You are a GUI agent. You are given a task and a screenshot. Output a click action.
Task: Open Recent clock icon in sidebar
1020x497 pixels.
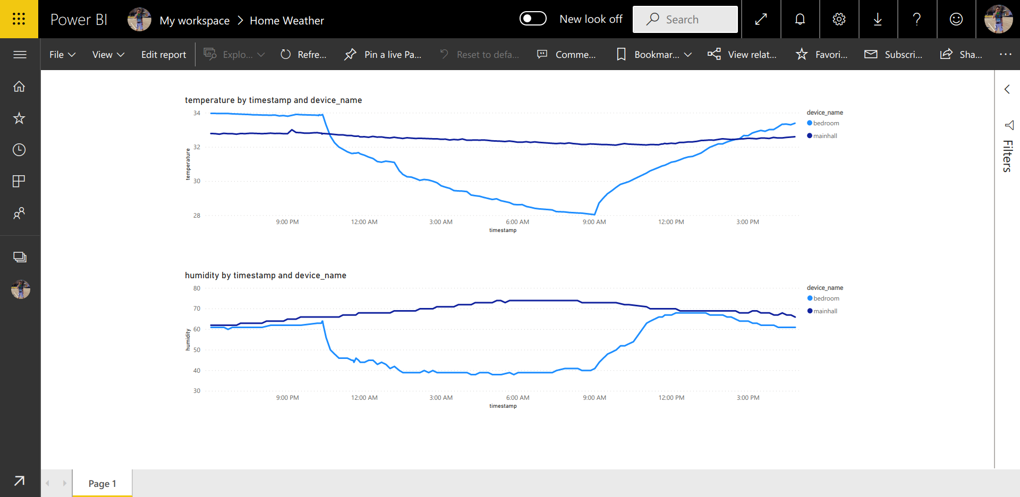(x=19, y=150)
